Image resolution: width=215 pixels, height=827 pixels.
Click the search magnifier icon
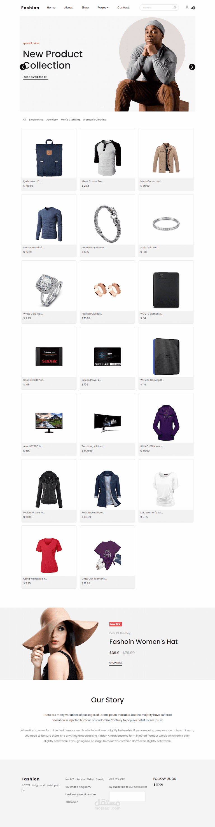coord(175,7)
